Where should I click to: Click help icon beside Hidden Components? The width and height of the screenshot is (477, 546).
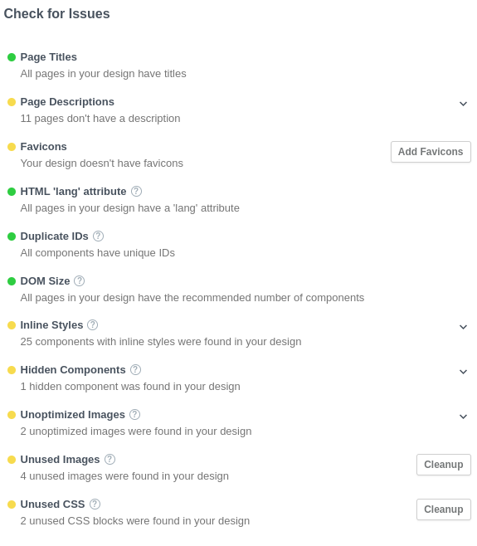point(135,369)
